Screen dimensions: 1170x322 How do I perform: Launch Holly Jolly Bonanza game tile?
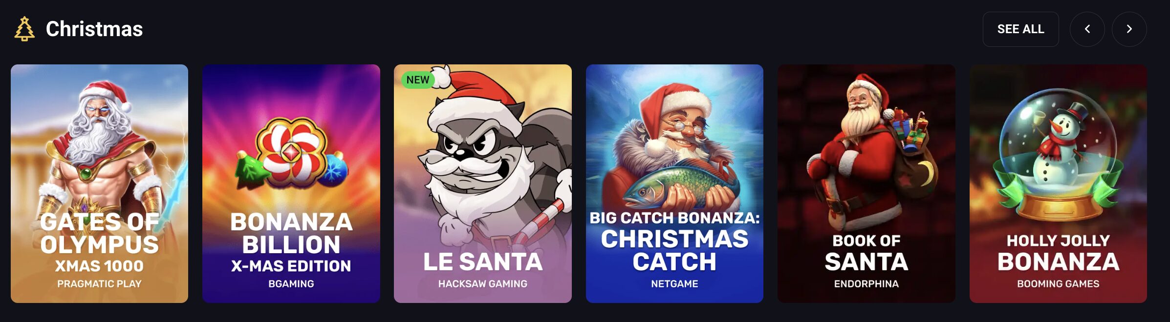point(1058,183)
